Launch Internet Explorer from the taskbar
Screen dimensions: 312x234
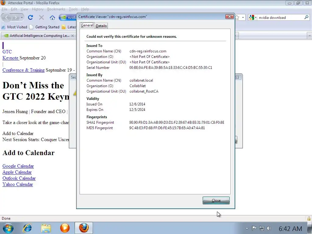point(27,228)
